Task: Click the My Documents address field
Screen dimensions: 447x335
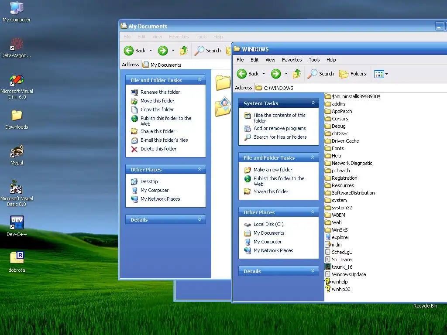Action: point(186,65)
